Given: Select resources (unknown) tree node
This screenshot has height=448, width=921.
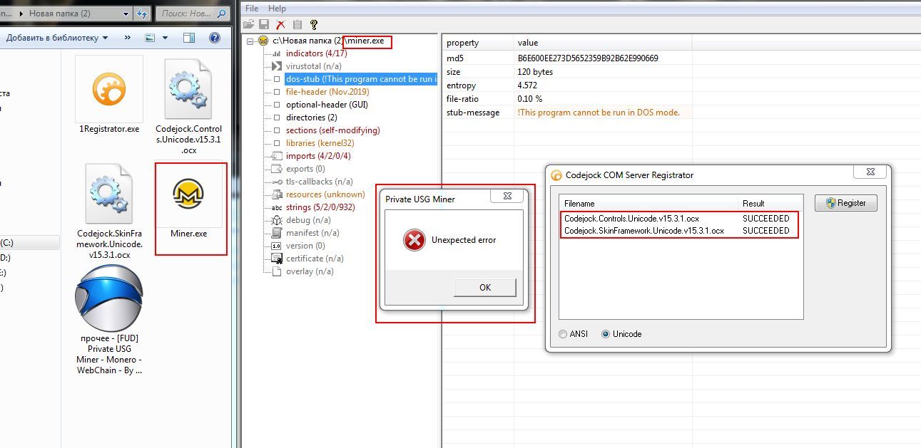Looking at the screenshot, I should pyautogui.click(x=325, y=194).
